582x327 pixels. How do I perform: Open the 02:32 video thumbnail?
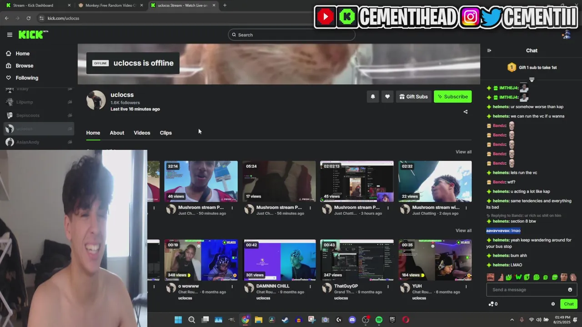(435, 181)
